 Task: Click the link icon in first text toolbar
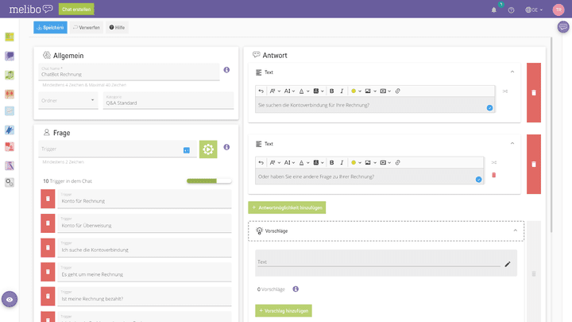[x=398, y=91]
